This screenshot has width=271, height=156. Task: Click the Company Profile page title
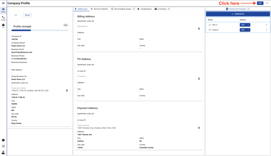[x=19, y=3]
